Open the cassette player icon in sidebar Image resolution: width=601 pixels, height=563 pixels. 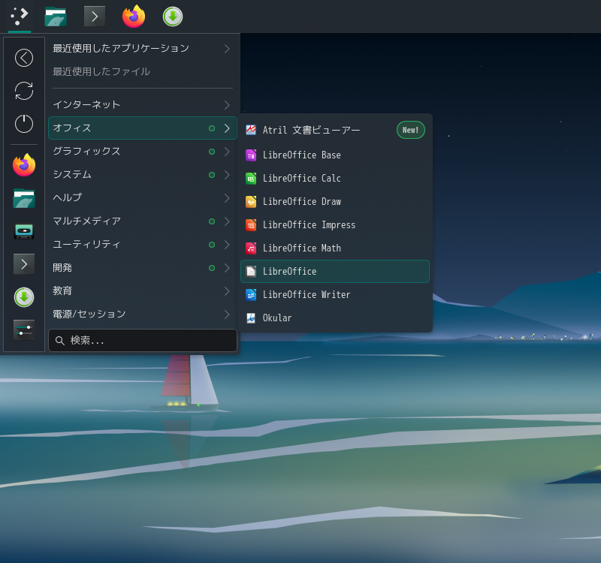(x=24, y=231)
